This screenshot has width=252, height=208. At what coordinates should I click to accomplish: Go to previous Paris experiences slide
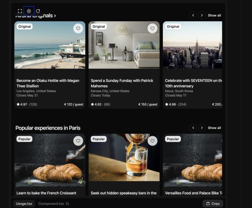193,128
